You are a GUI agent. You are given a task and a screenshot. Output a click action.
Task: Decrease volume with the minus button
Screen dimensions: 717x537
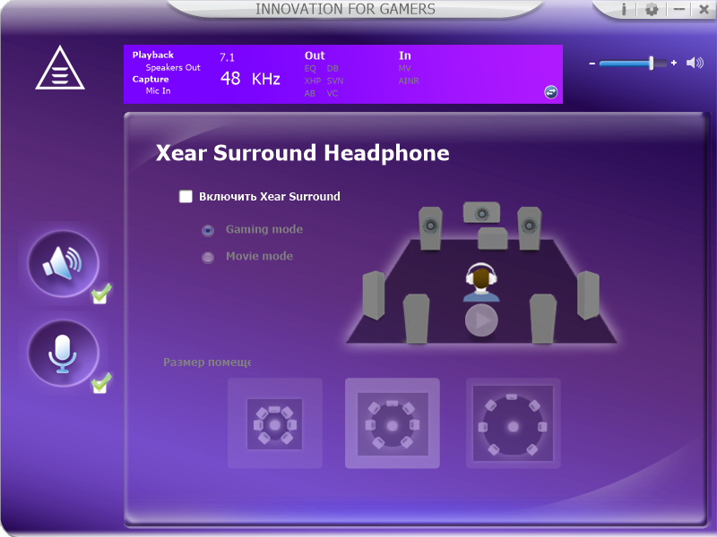point(592,64)
